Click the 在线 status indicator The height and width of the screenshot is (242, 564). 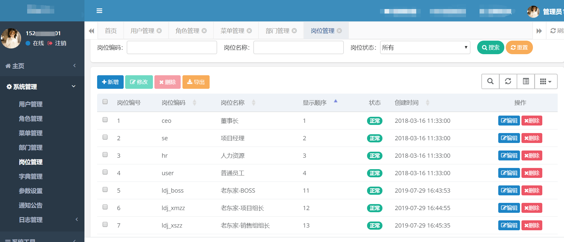pyautogui.click(x=35, y=43)
